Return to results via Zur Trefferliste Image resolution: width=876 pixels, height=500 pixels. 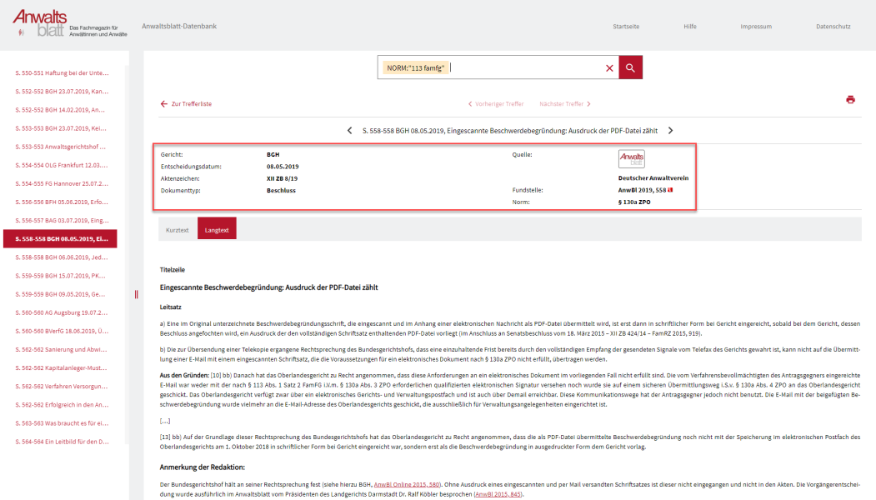[191, 103]
